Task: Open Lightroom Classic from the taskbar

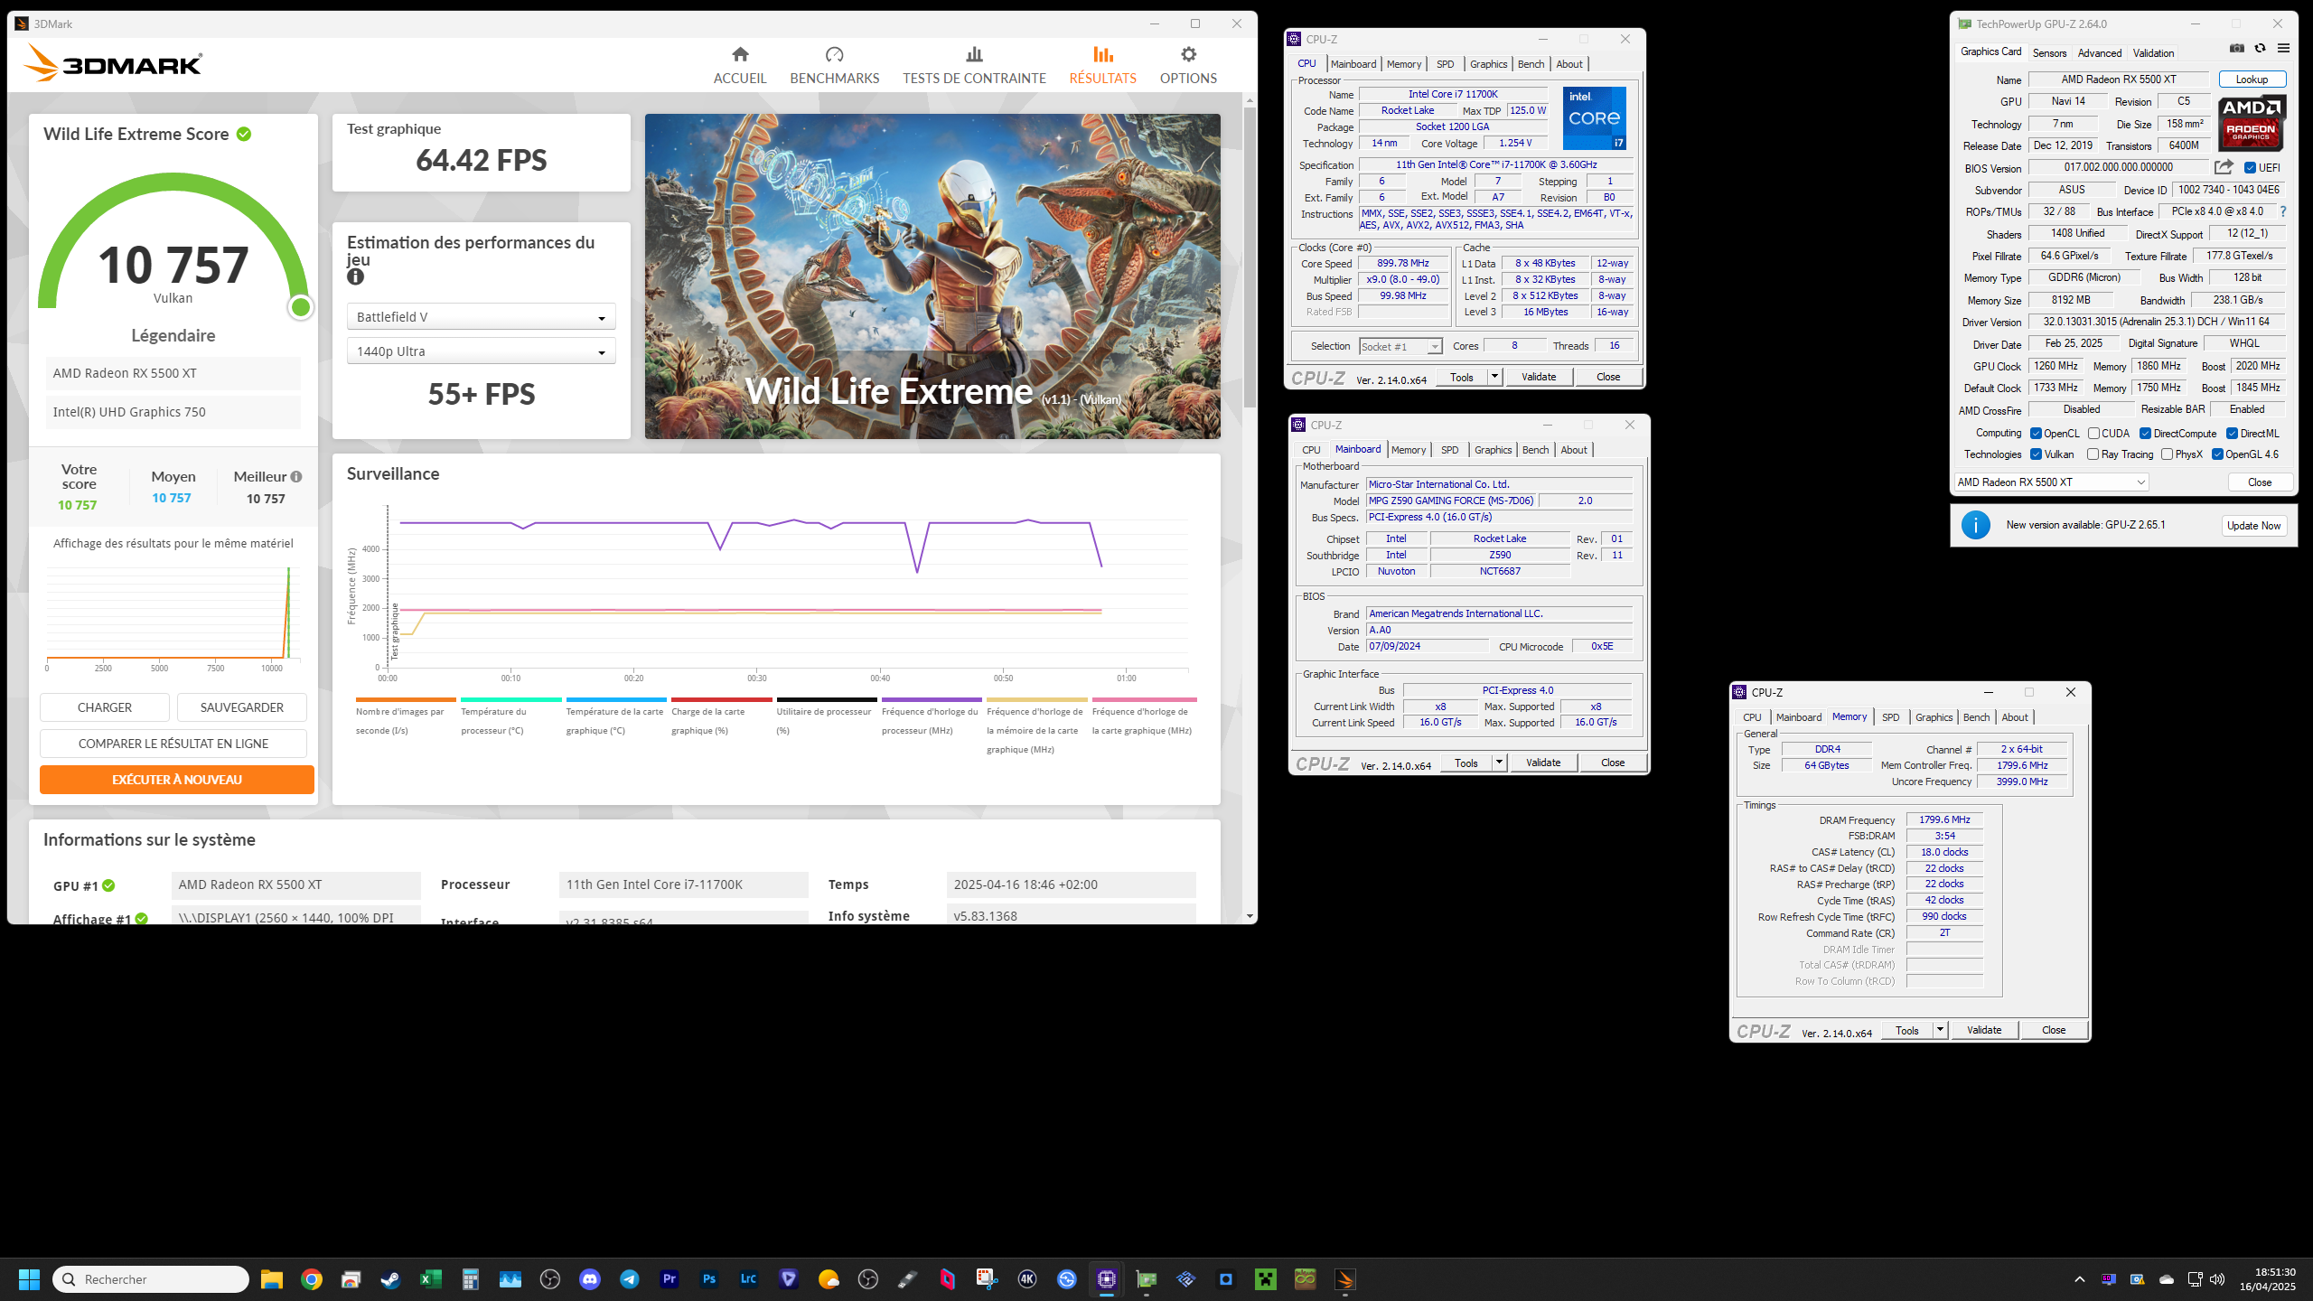Action: point(749,1279)
